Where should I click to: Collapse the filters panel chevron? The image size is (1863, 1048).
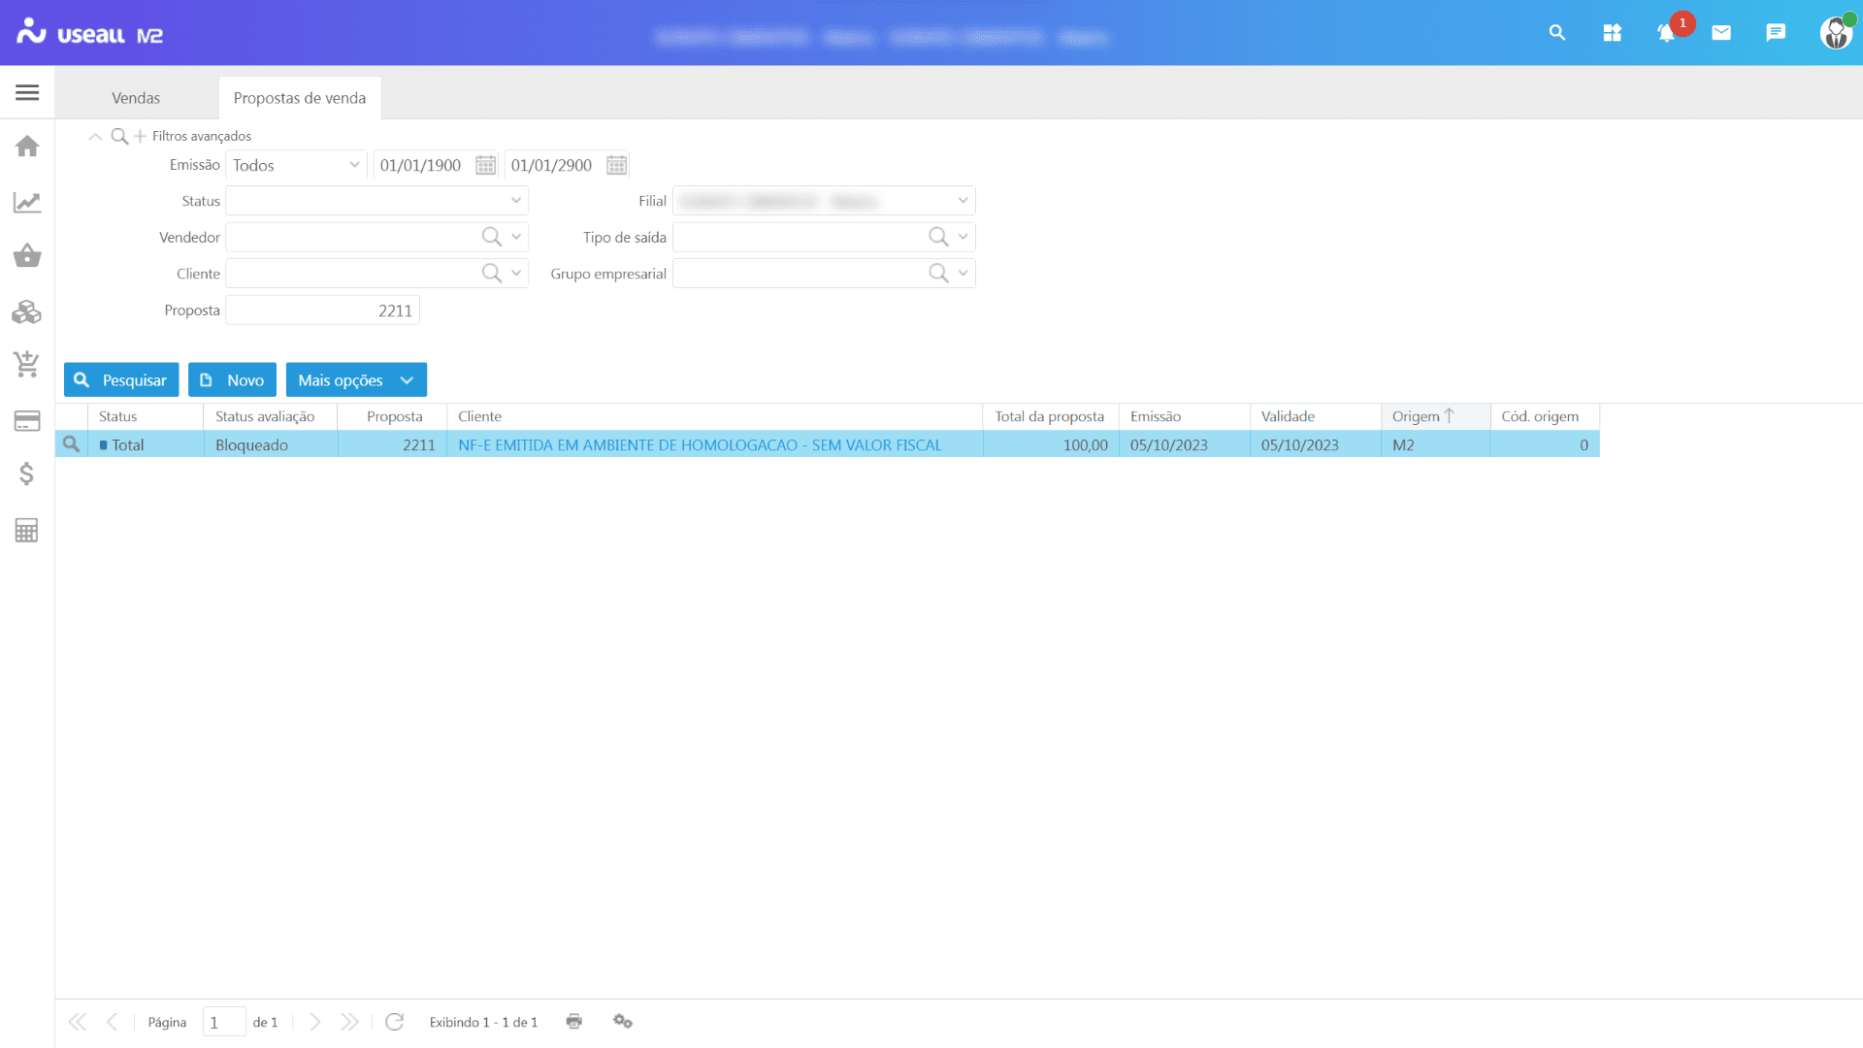click(95, 137)
